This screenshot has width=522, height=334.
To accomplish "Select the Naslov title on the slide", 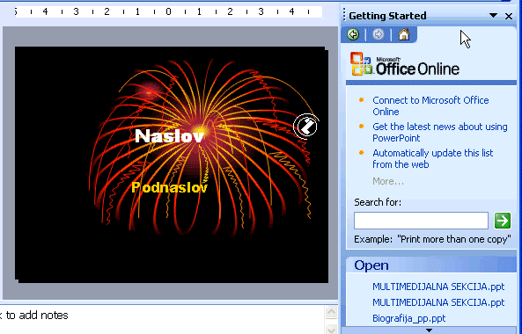I will tap(169, 136).
